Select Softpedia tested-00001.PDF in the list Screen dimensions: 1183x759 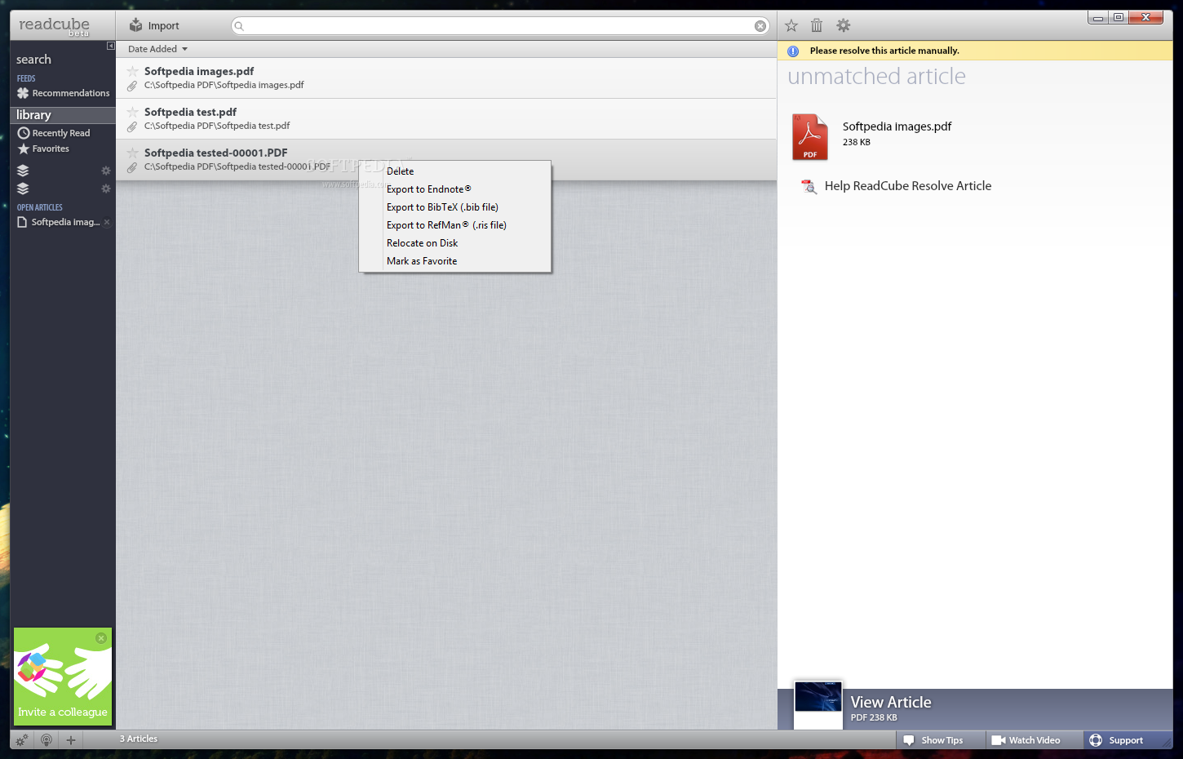tap(446, 160)
